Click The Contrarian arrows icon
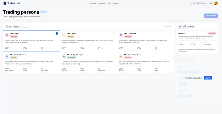The width and height of the screenshot is (222, 114). click(x=121, y=35)
